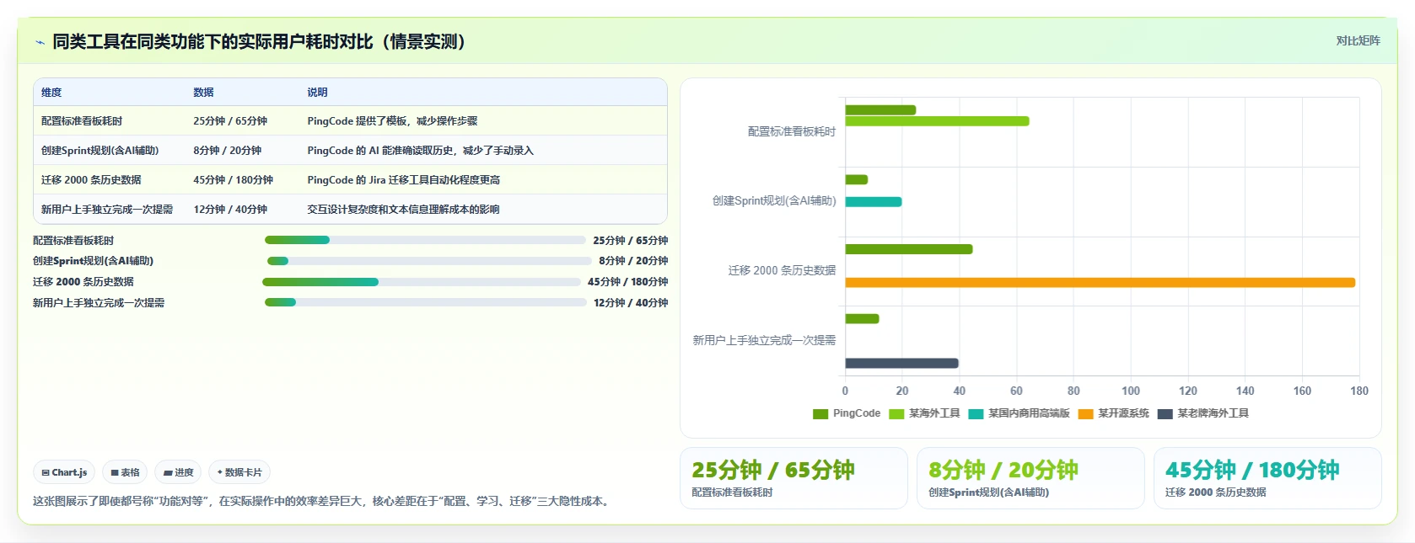
Task: Click the 表格 tag chip
Action: click(126, 472)
